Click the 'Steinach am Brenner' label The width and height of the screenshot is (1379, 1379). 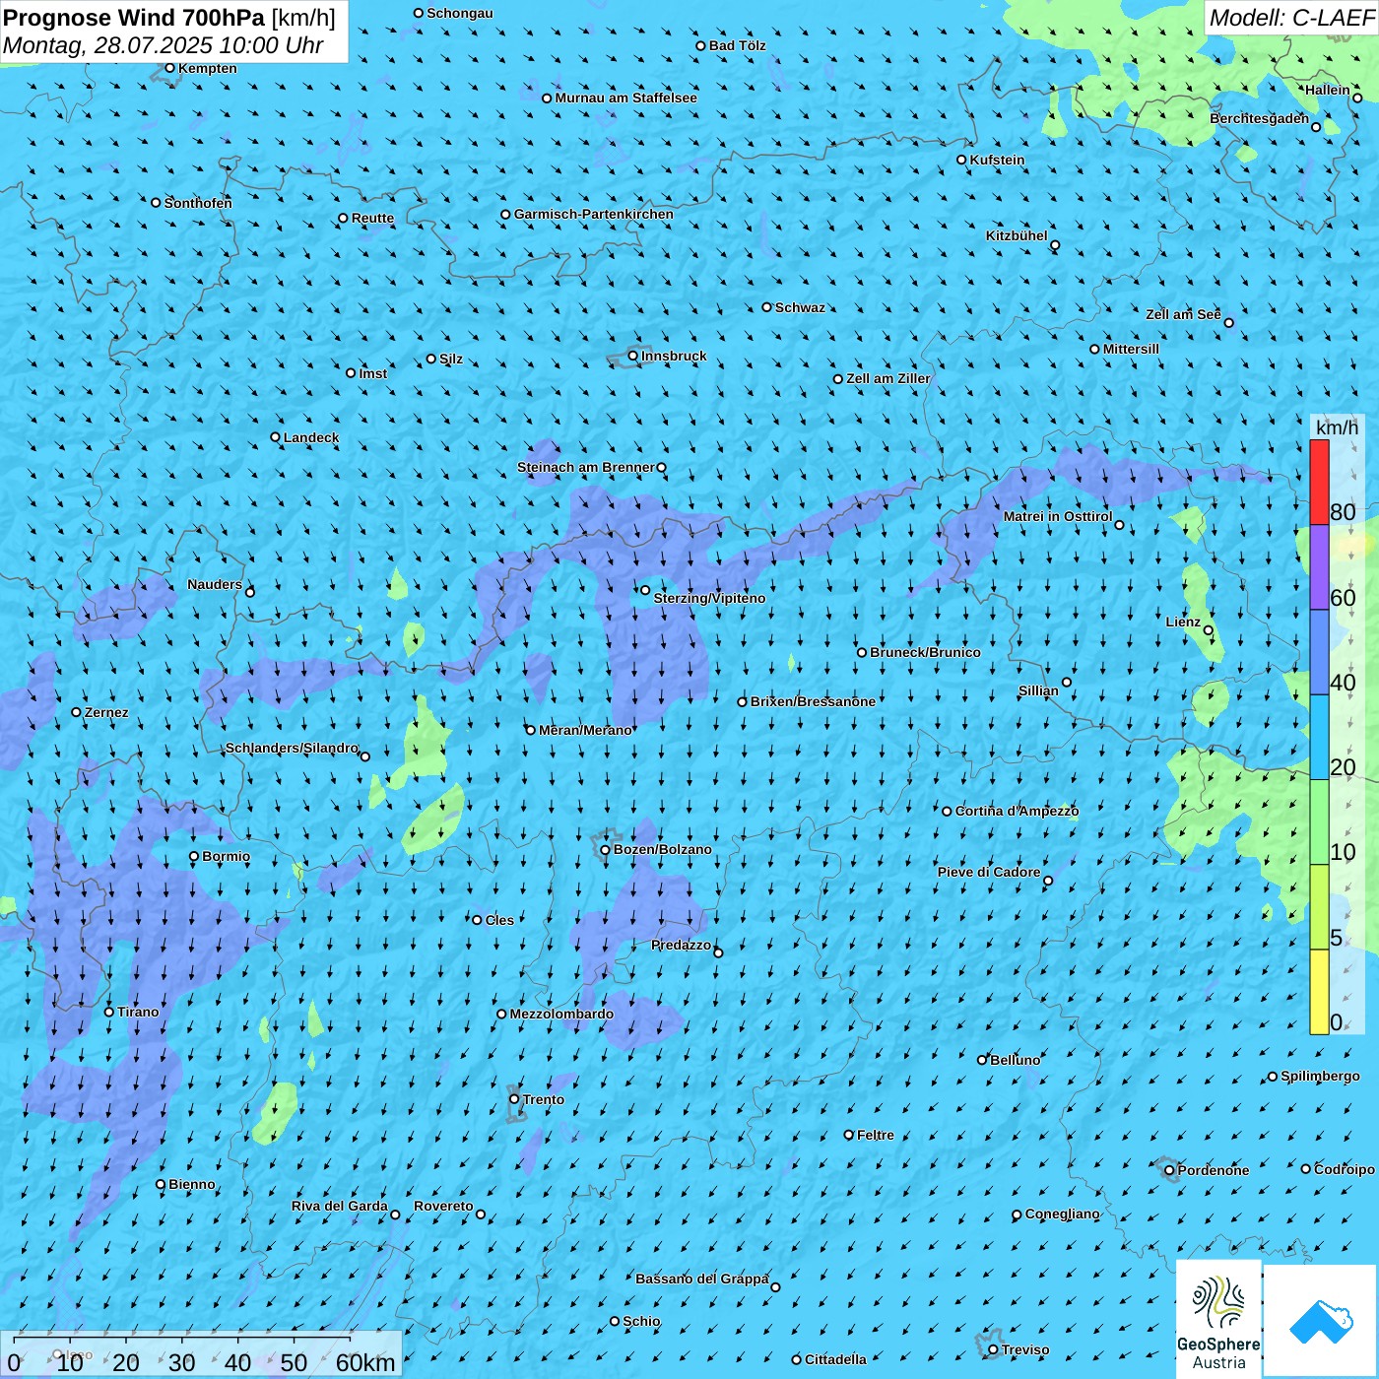pos(585,467)
